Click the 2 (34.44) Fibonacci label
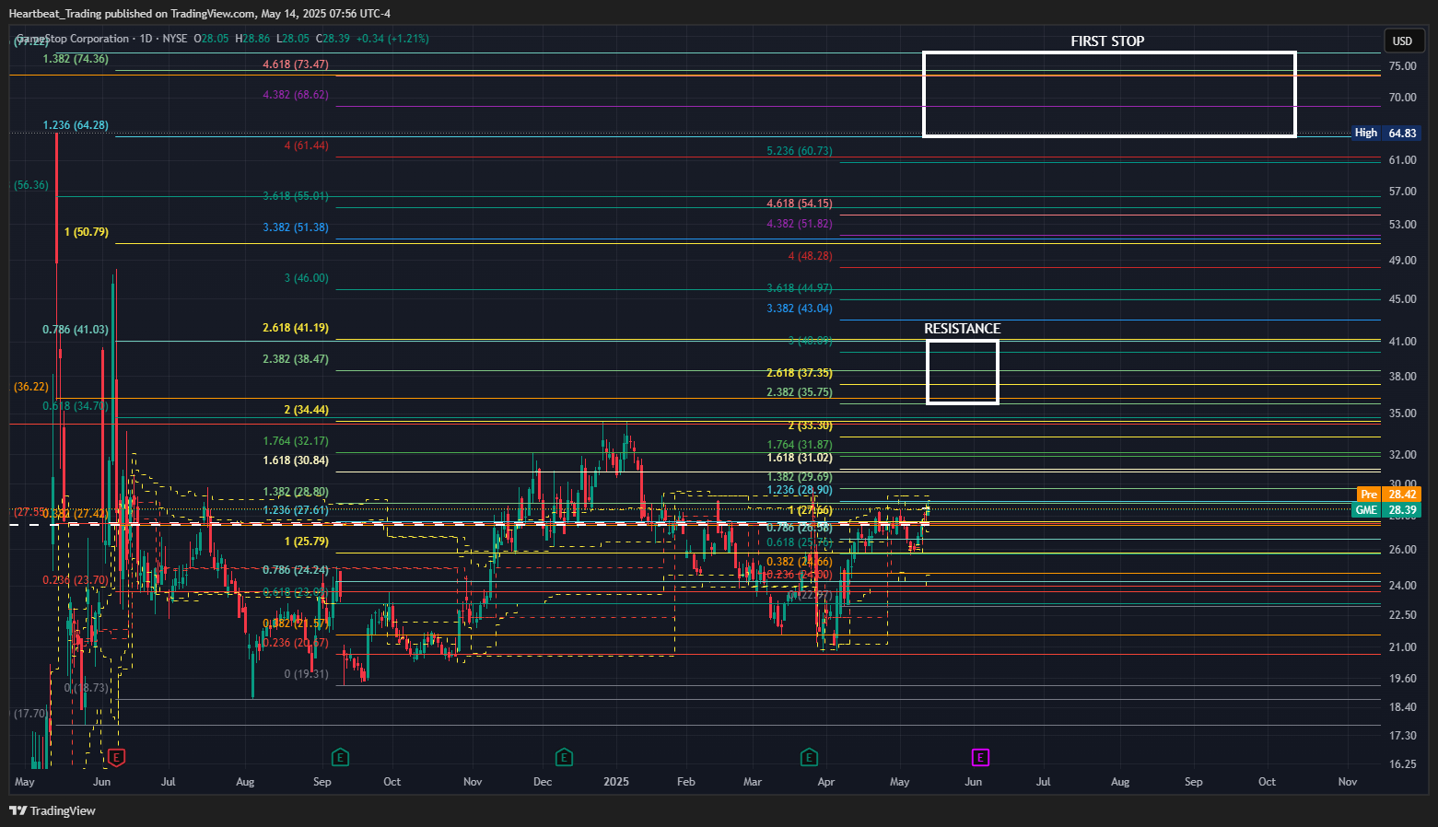Screen dimensions: 1438x827 [307, 410]
